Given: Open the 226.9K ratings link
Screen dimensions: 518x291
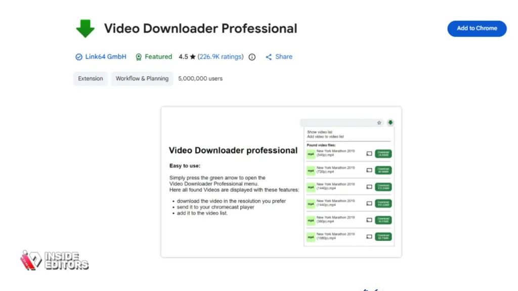Looking at the screenshot, I should 221,57.
